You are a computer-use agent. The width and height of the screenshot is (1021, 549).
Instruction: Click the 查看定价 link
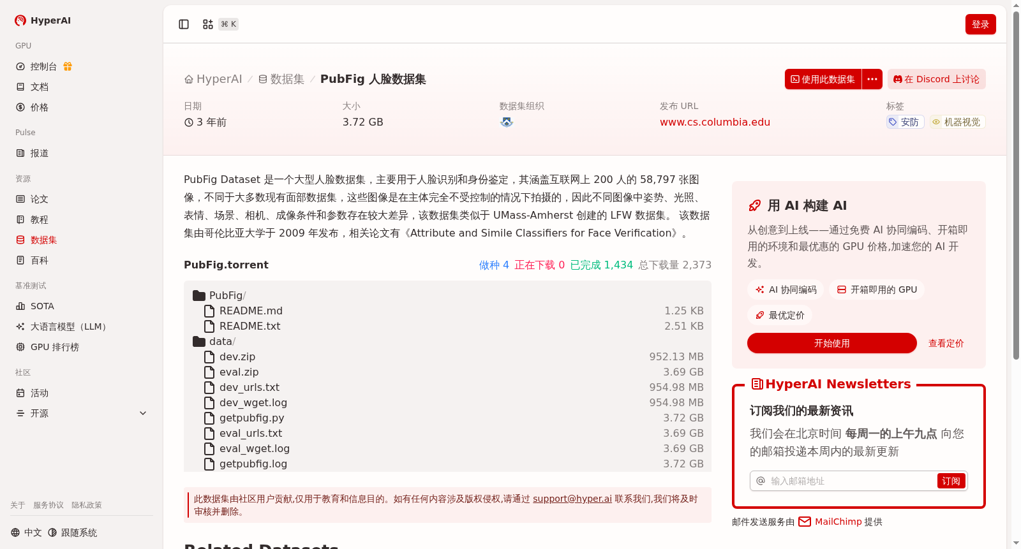pyautogui.click(x=946, y=343)
